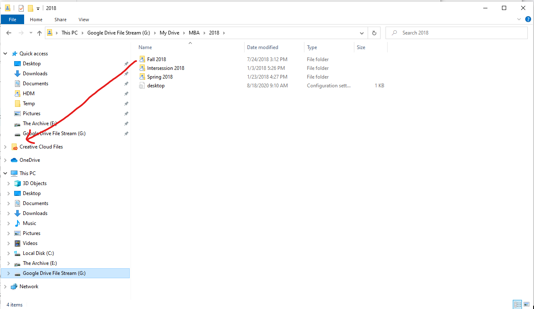Viewport: 534px width, 309px height.
Task: Open Explorer help question mark
Action: 527,20
